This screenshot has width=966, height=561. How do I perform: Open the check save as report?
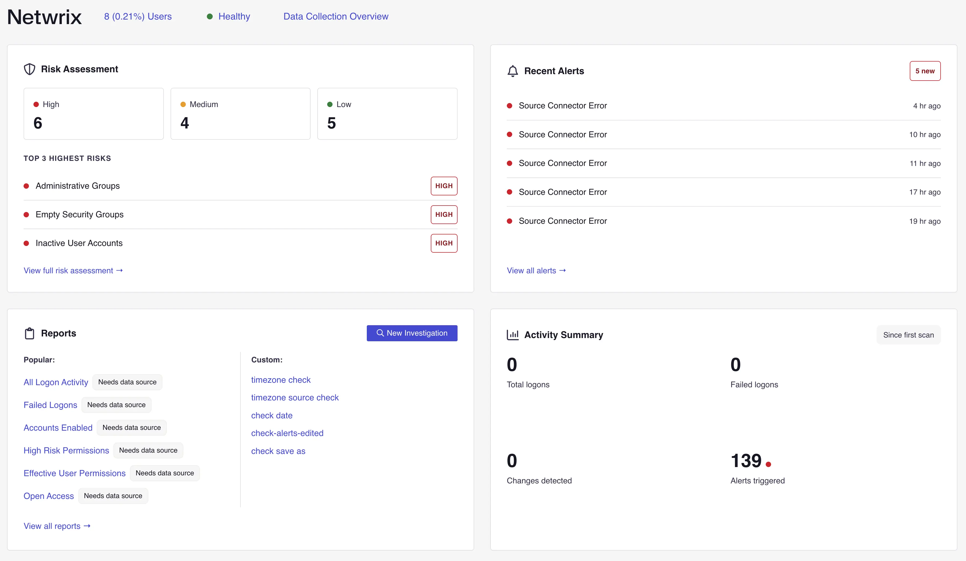pyautogui.click(x=278, y=451)
